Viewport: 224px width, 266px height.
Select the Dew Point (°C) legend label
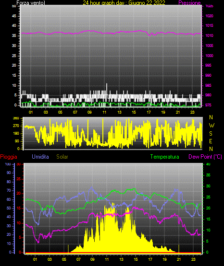click(205, 157)
